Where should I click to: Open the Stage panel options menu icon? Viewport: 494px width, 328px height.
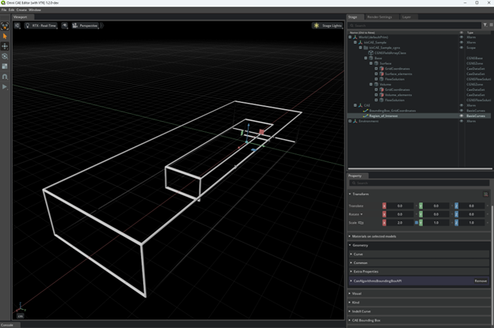491,25
